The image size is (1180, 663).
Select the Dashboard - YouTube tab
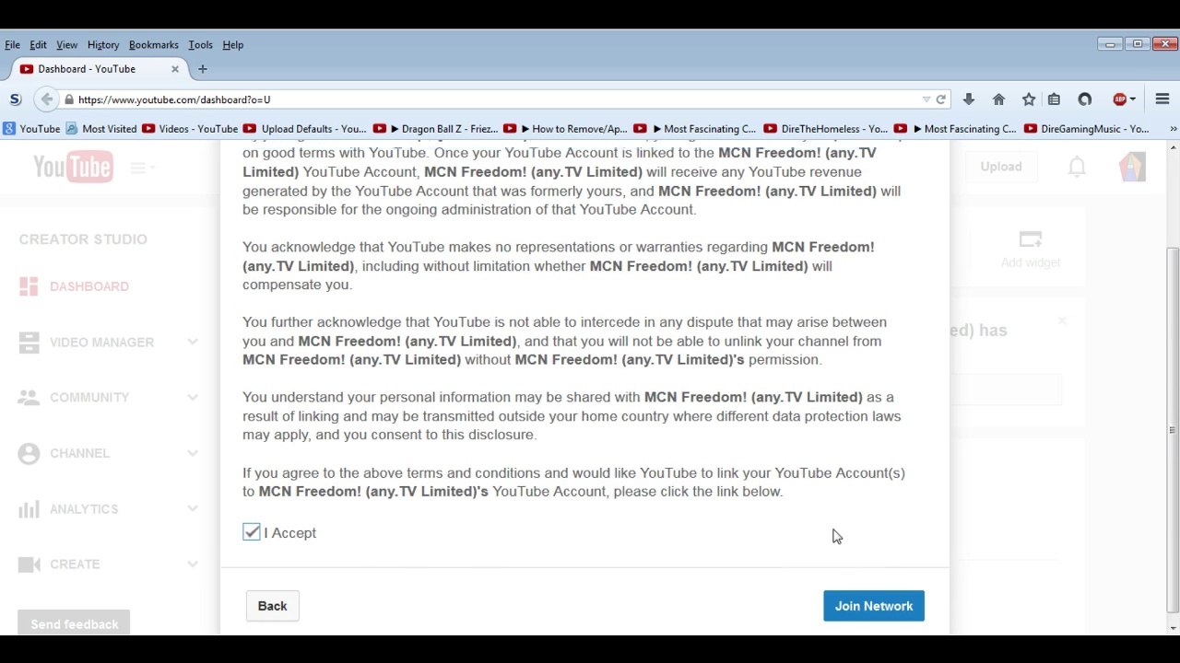(x=100, y=69)
